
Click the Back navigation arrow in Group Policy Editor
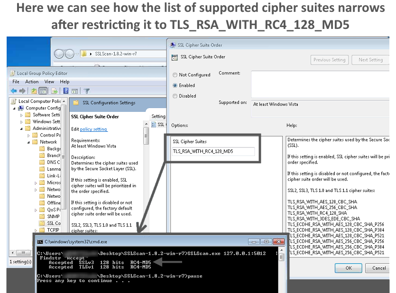(13, 91)
